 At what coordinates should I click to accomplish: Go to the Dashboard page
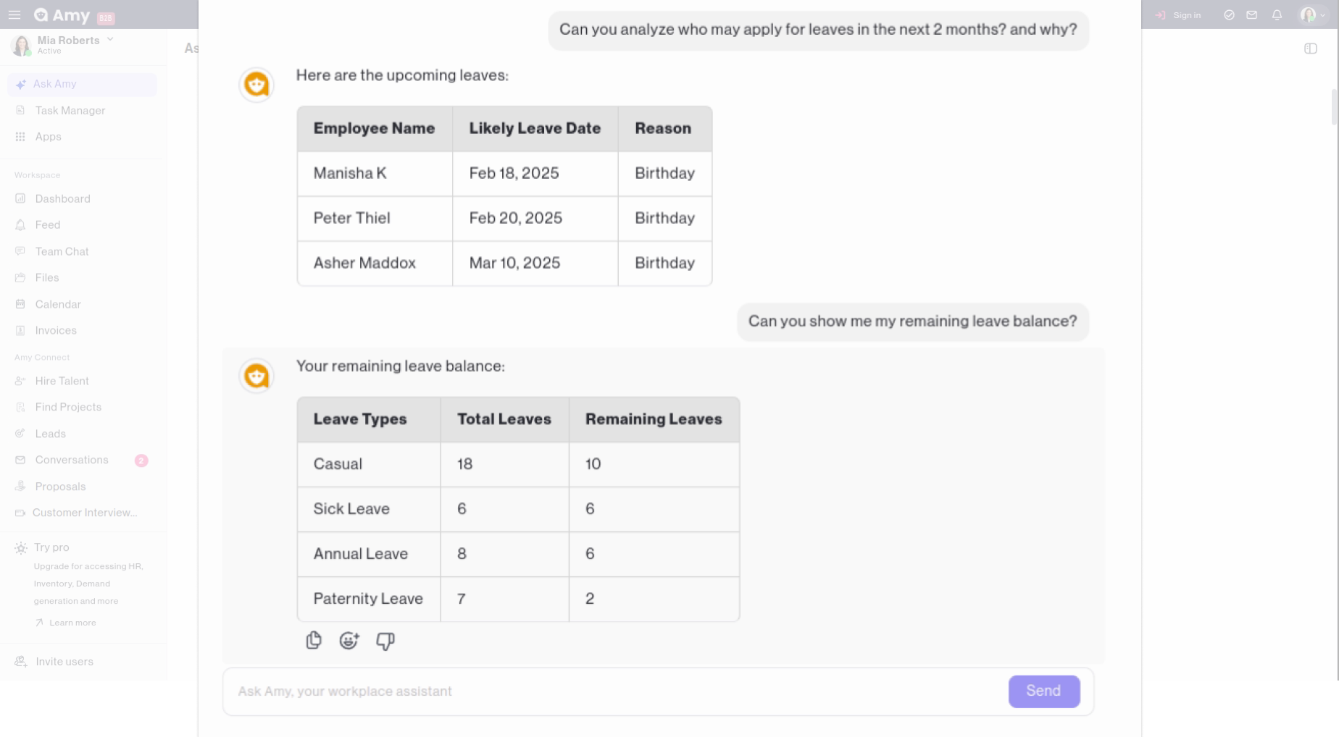coord(62,198)
